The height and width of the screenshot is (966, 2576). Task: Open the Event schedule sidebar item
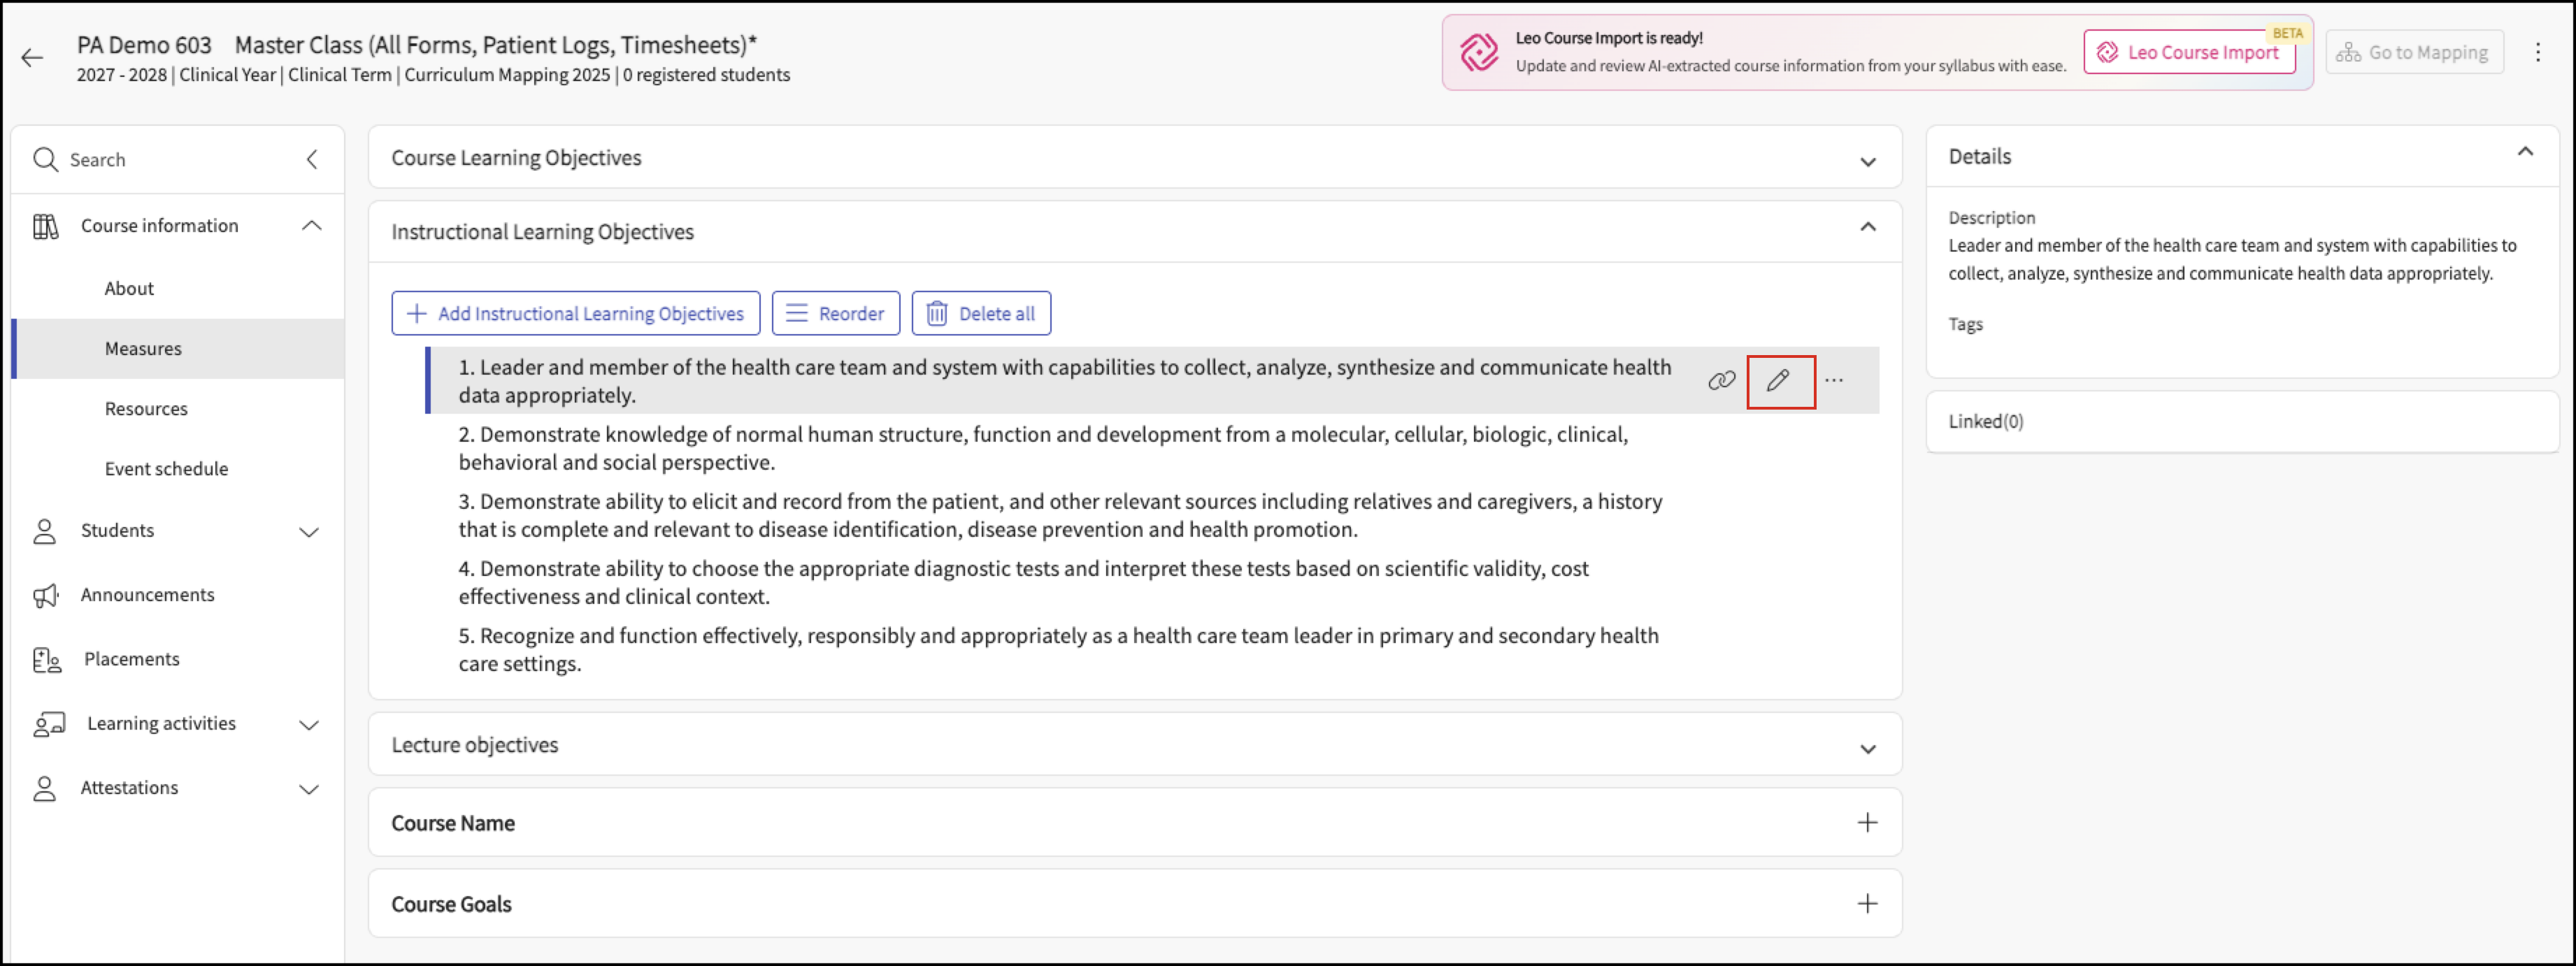166,469
